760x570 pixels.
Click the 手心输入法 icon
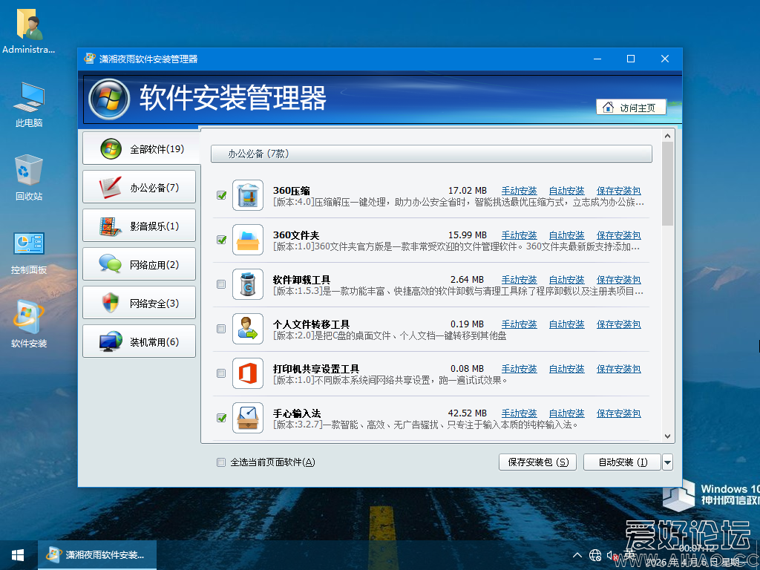click(x=248, y=418)
